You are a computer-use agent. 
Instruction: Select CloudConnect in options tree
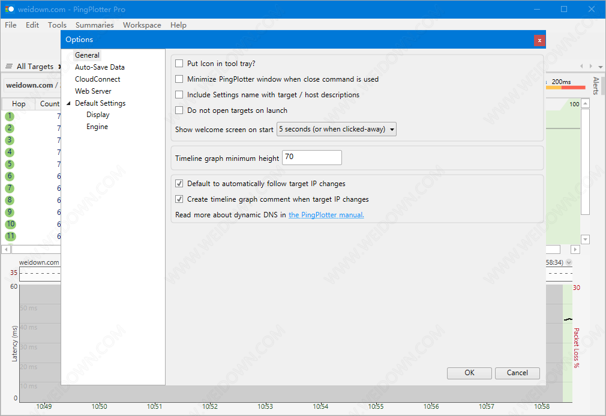[97, 79]
